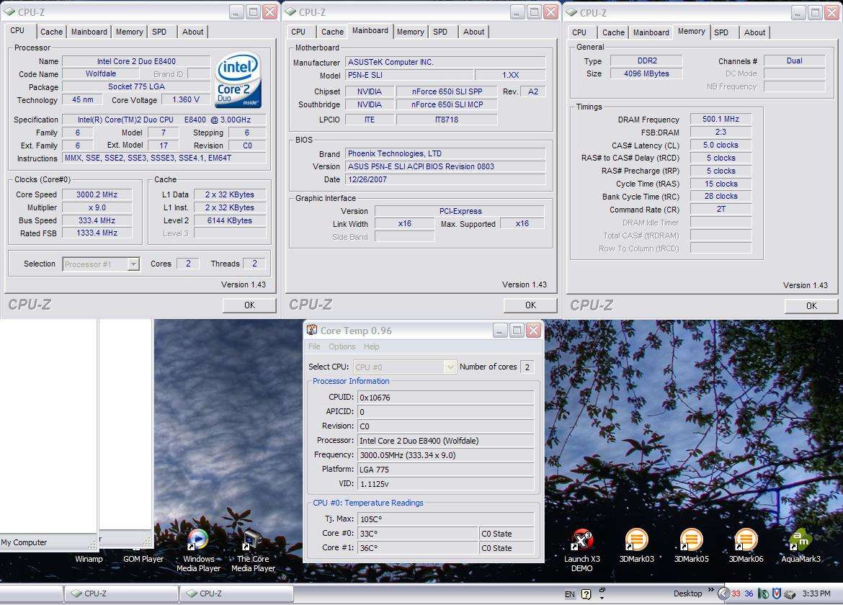Screen dimensions: 843x605
Task: Open About tab in right CPU-Z window
Action: pos(754,32)
